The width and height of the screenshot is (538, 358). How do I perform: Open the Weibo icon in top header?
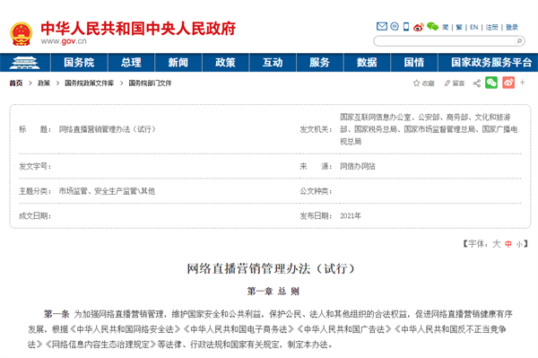coord(418,27)
